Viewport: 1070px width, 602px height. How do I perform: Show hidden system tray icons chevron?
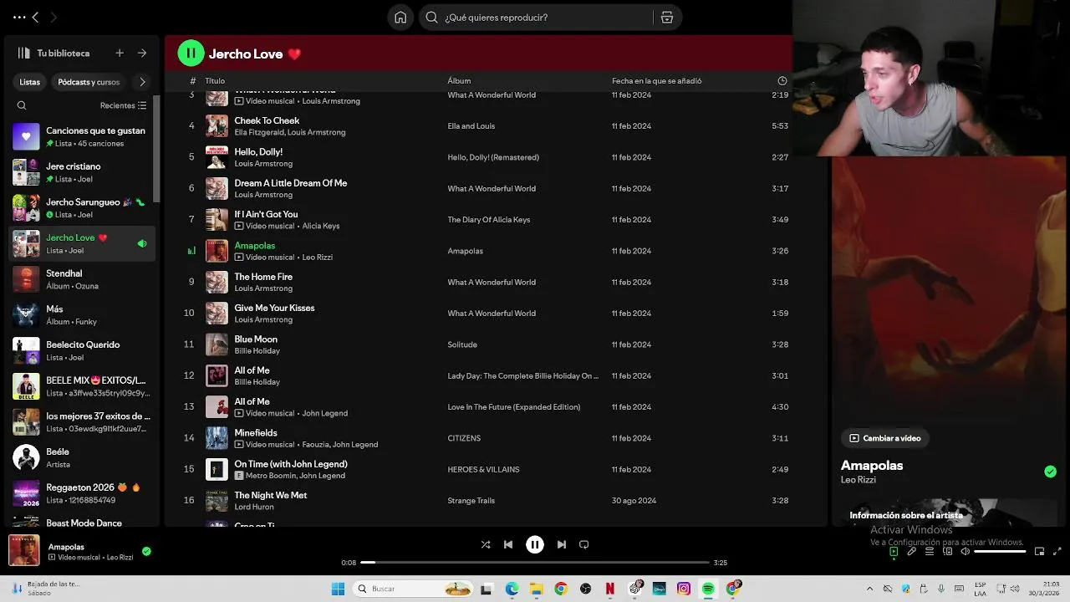(869, 589)
